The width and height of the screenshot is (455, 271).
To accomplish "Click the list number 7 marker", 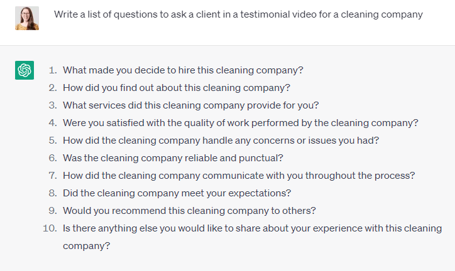I will coord(53,176).
